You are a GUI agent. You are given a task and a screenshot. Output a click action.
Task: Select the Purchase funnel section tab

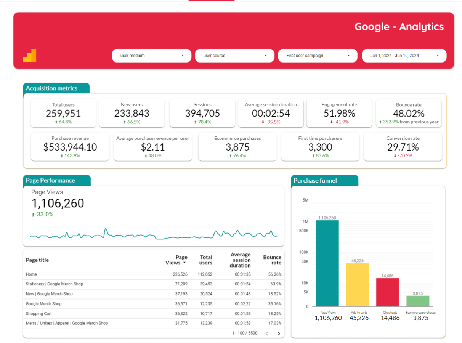[x=325, y=180]
